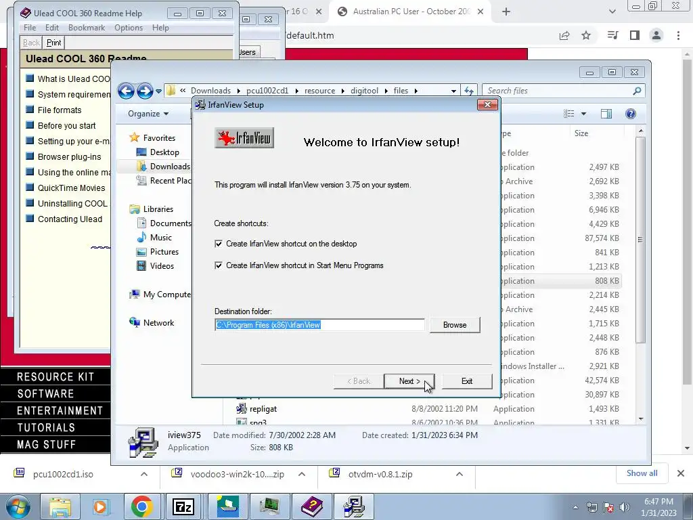
Task: Select Downloads in navigation pane
Action: [170, 167]
